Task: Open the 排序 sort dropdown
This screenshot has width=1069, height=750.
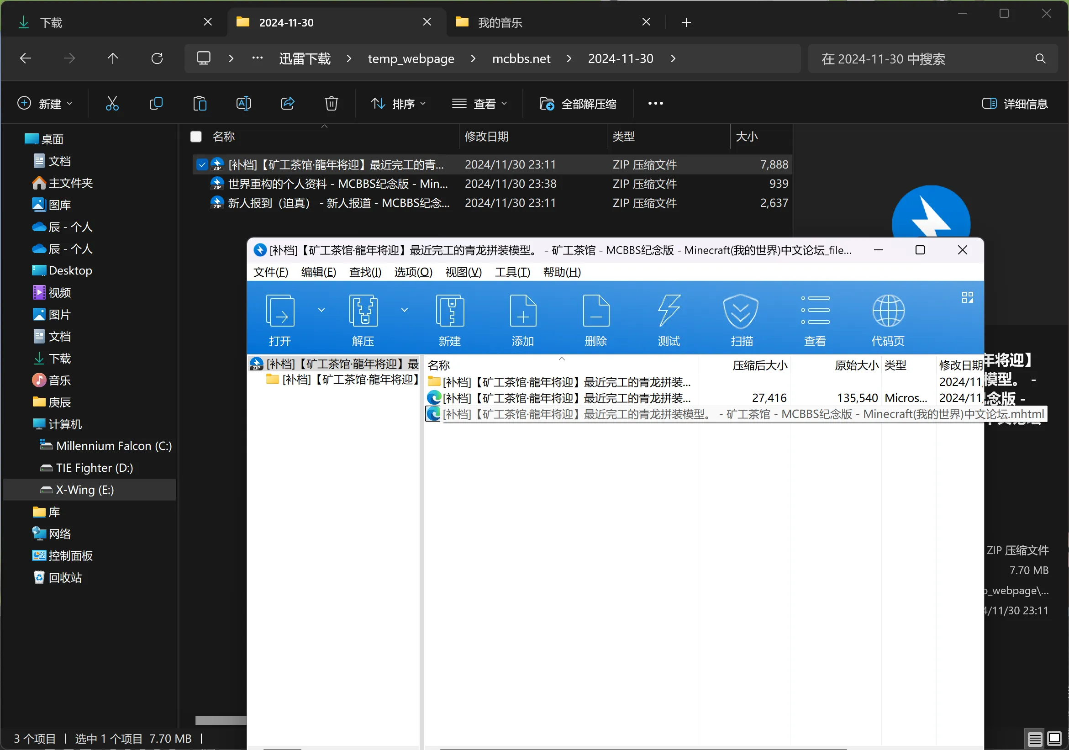Action: (x=398, y=103)
